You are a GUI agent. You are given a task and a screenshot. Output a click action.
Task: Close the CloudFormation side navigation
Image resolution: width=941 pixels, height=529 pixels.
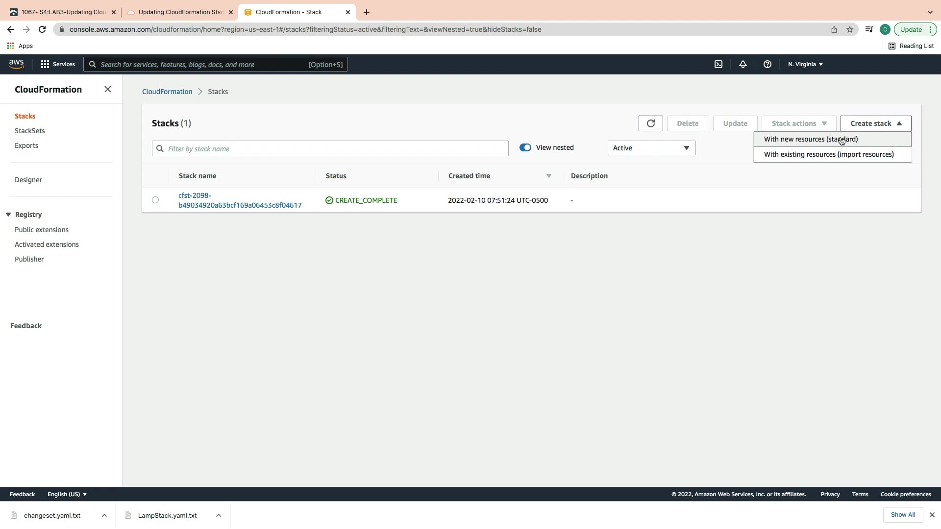point(108,89)
